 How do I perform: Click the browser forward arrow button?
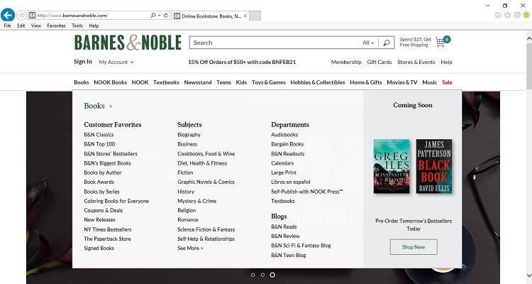[21, 15]
